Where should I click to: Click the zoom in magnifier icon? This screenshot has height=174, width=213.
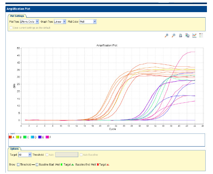[166, 35]
